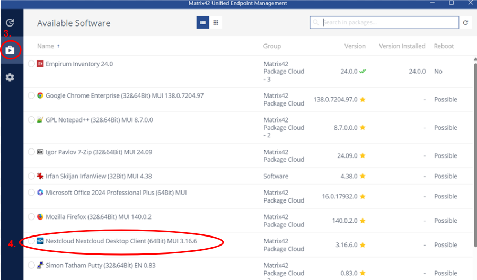Sort by the Version column header
This screenshot has height=280, width=477.
click(355, 46)
